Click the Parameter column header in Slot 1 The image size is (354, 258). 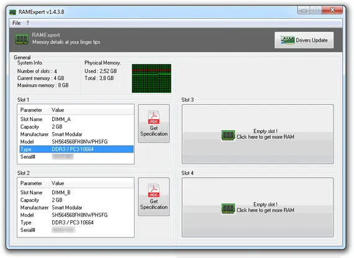[x=34, y=110]
